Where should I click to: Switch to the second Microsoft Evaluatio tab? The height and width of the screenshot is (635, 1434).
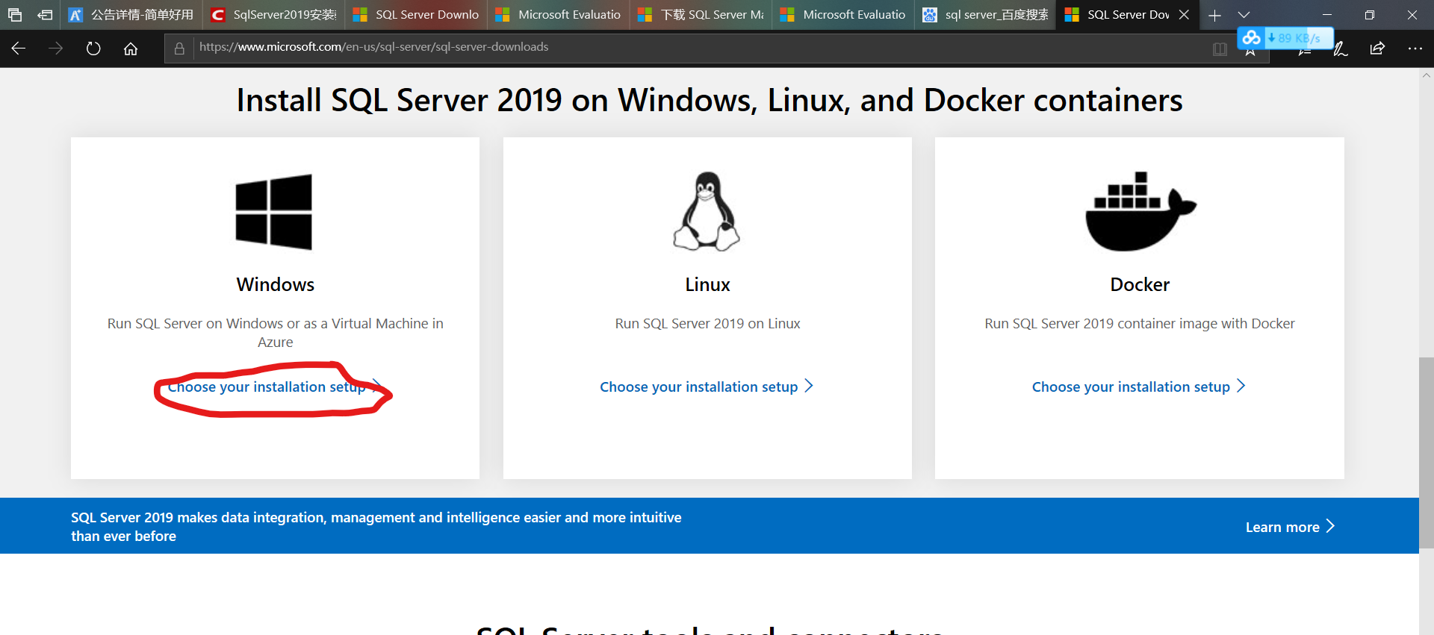pyautogui.click(x=843, y=14)
